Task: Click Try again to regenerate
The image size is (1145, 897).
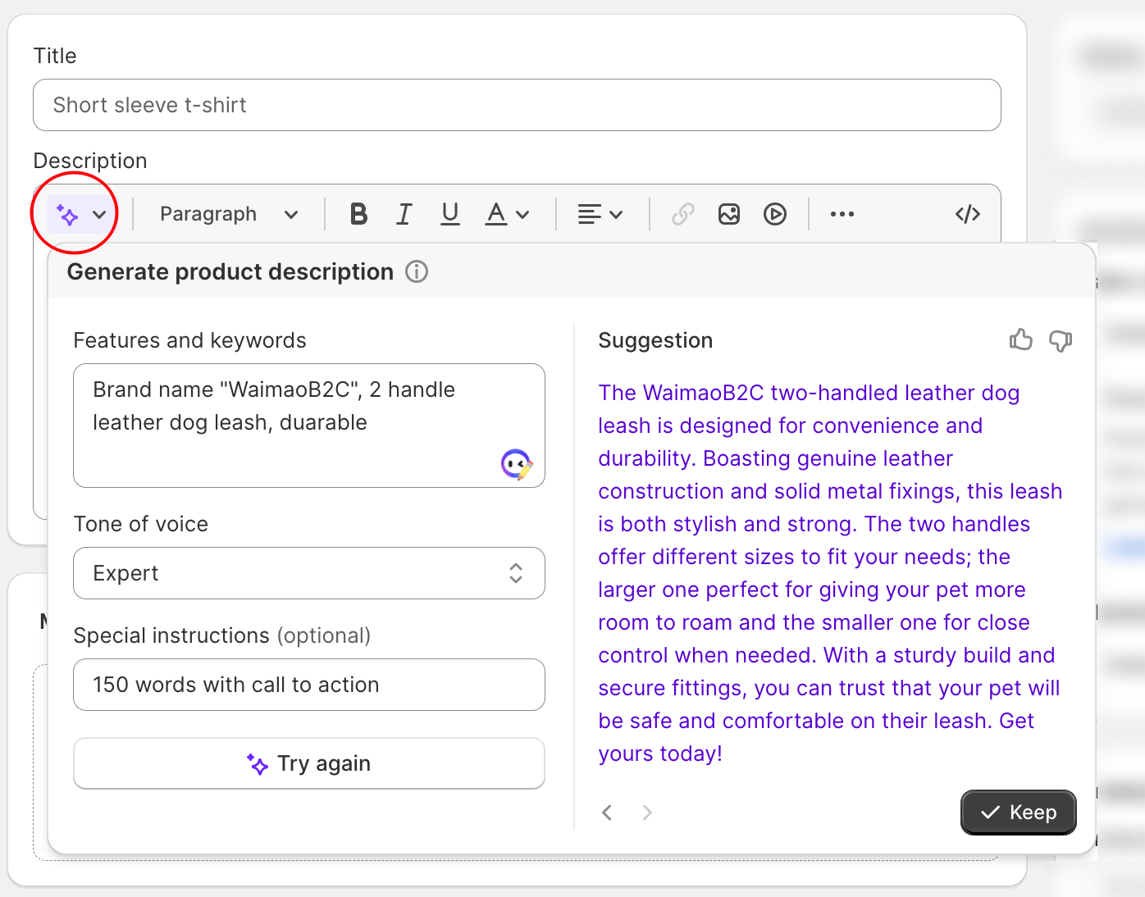Action: coord(309,763)
